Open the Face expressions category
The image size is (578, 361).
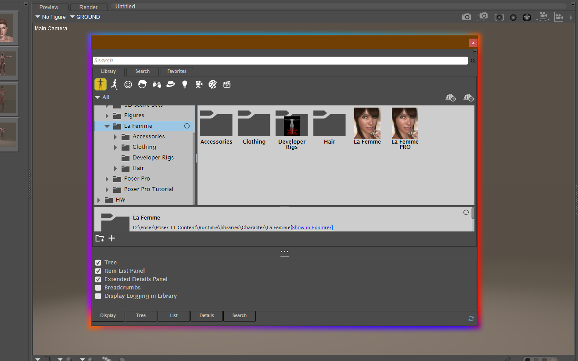click(128, 84)
